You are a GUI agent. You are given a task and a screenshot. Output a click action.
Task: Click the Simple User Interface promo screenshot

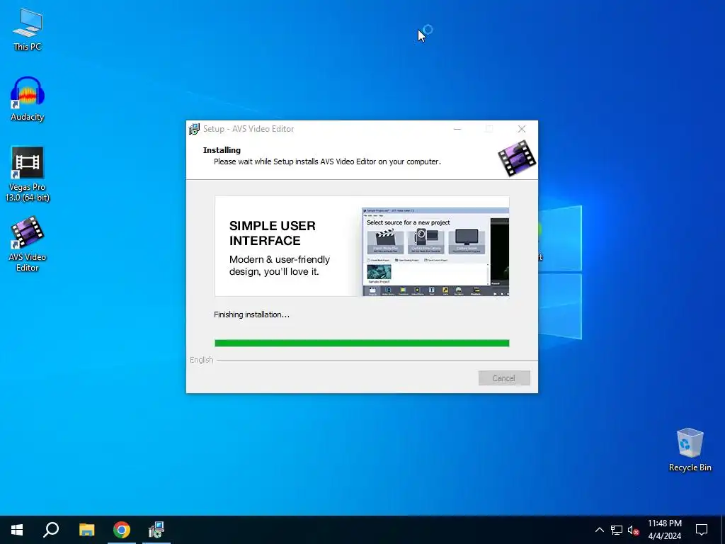tap(435, 252)
